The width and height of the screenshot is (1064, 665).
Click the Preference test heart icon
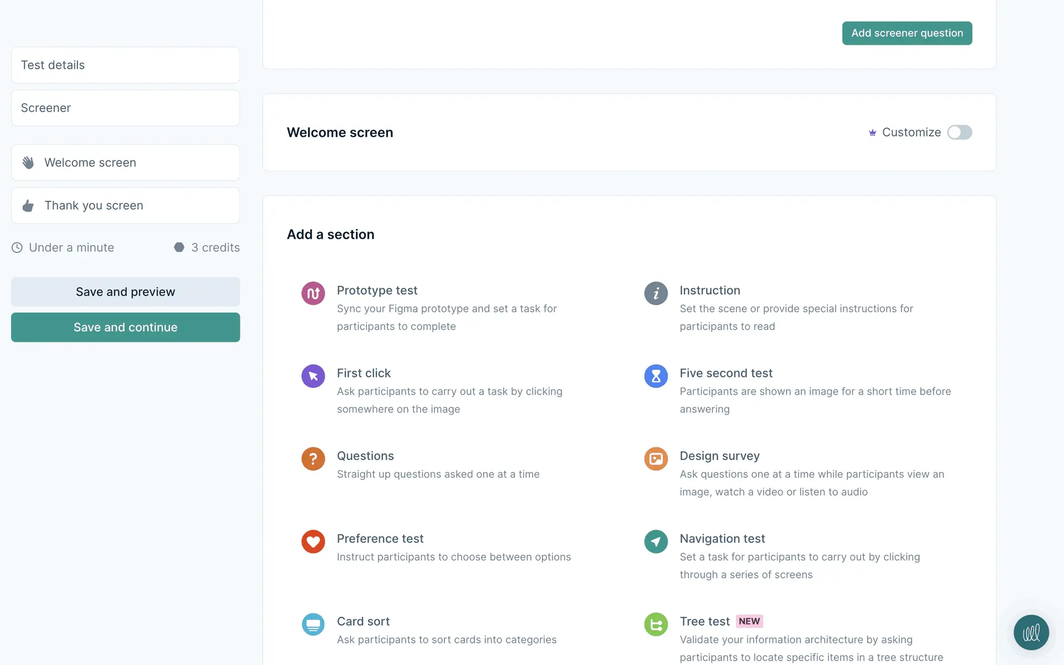click(313, 541)
